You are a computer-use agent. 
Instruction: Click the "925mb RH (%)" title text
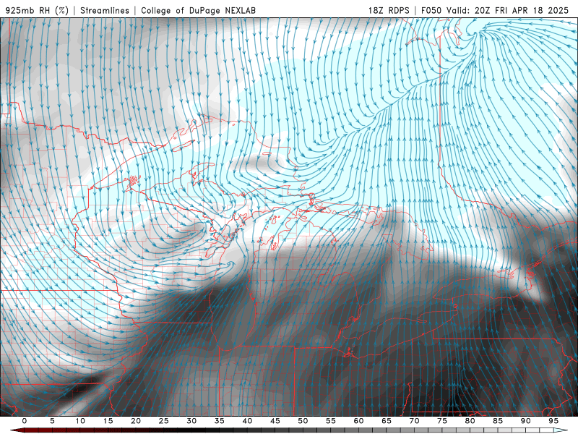coord(37,10)
